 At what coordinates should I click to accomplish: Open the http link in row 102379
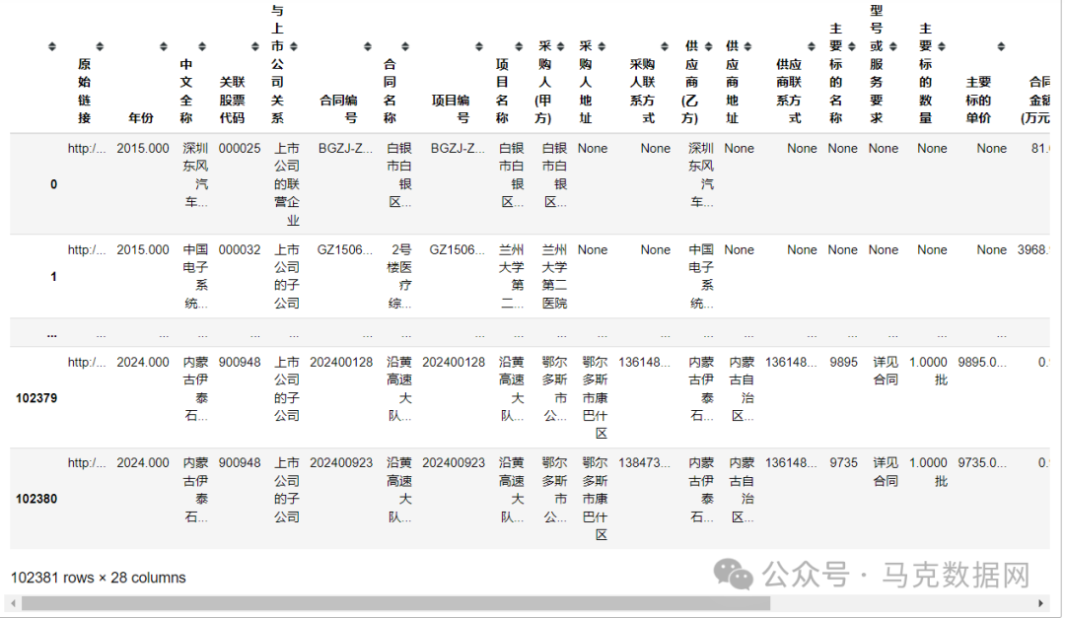[x=87, y=362]
